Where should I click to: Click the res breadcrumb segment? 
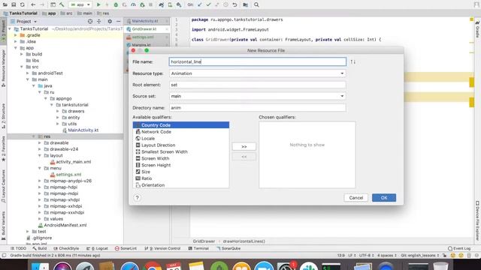104,13
